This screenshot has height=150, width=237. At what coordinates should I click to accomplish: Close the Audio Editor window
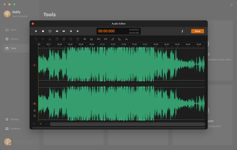[x=33, y=24]
